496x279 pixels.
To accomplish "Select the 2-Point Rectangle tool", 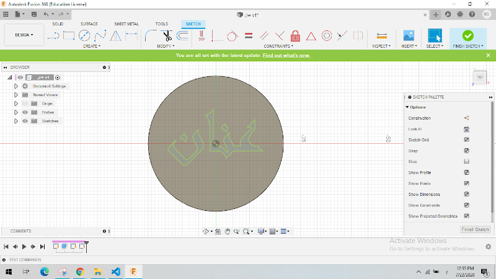I will [x=69, y=36].
